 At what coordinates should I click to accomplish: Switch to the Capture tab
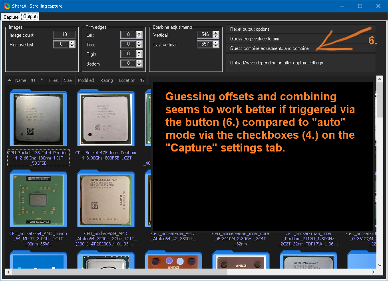tap(11, 17)
